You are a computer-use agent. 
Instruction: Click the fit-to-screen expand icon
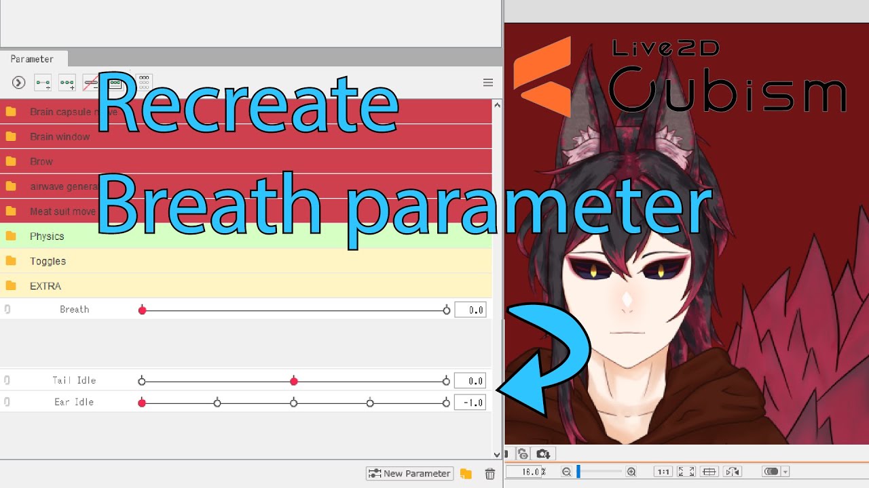[x=686, y=472]
